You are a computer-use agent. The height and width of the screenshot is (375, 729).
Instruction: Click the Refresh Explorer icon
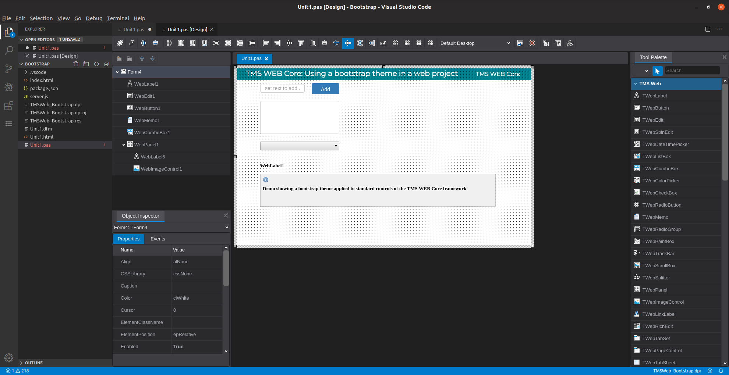[96, 64]
